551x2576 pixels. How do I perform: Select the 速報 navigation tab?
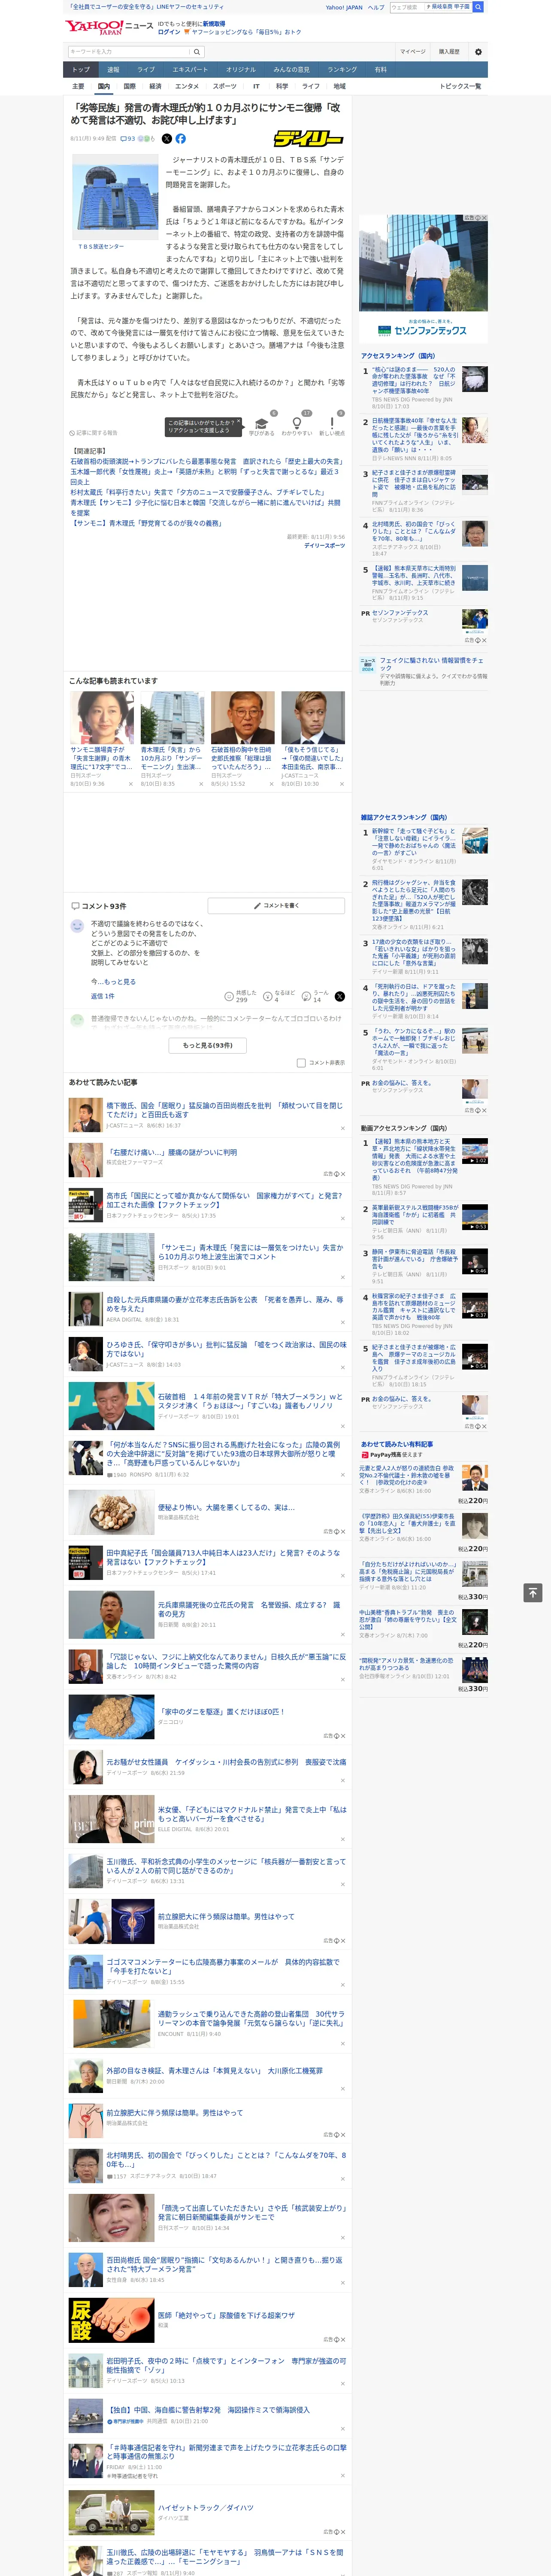(x=113, y=70)
